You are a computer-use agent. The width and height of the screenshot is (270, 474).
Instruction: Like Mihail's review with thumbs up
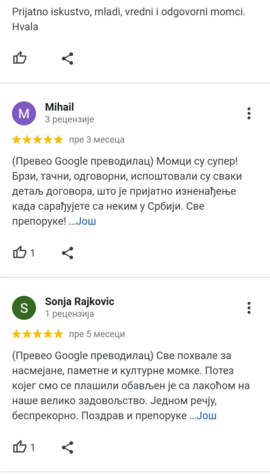[20, 252]
